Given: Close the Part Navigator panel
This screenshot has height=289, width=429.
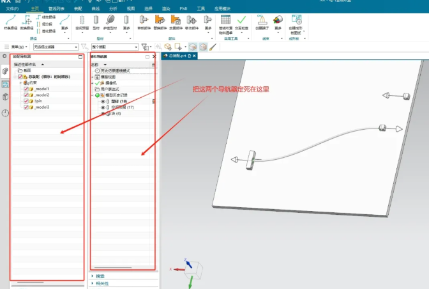Looking at the screenshot, I should point(154,56).
